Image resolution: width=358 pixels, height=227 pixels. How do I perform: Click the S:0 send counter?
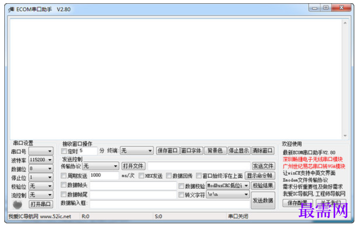coord(158,216)
